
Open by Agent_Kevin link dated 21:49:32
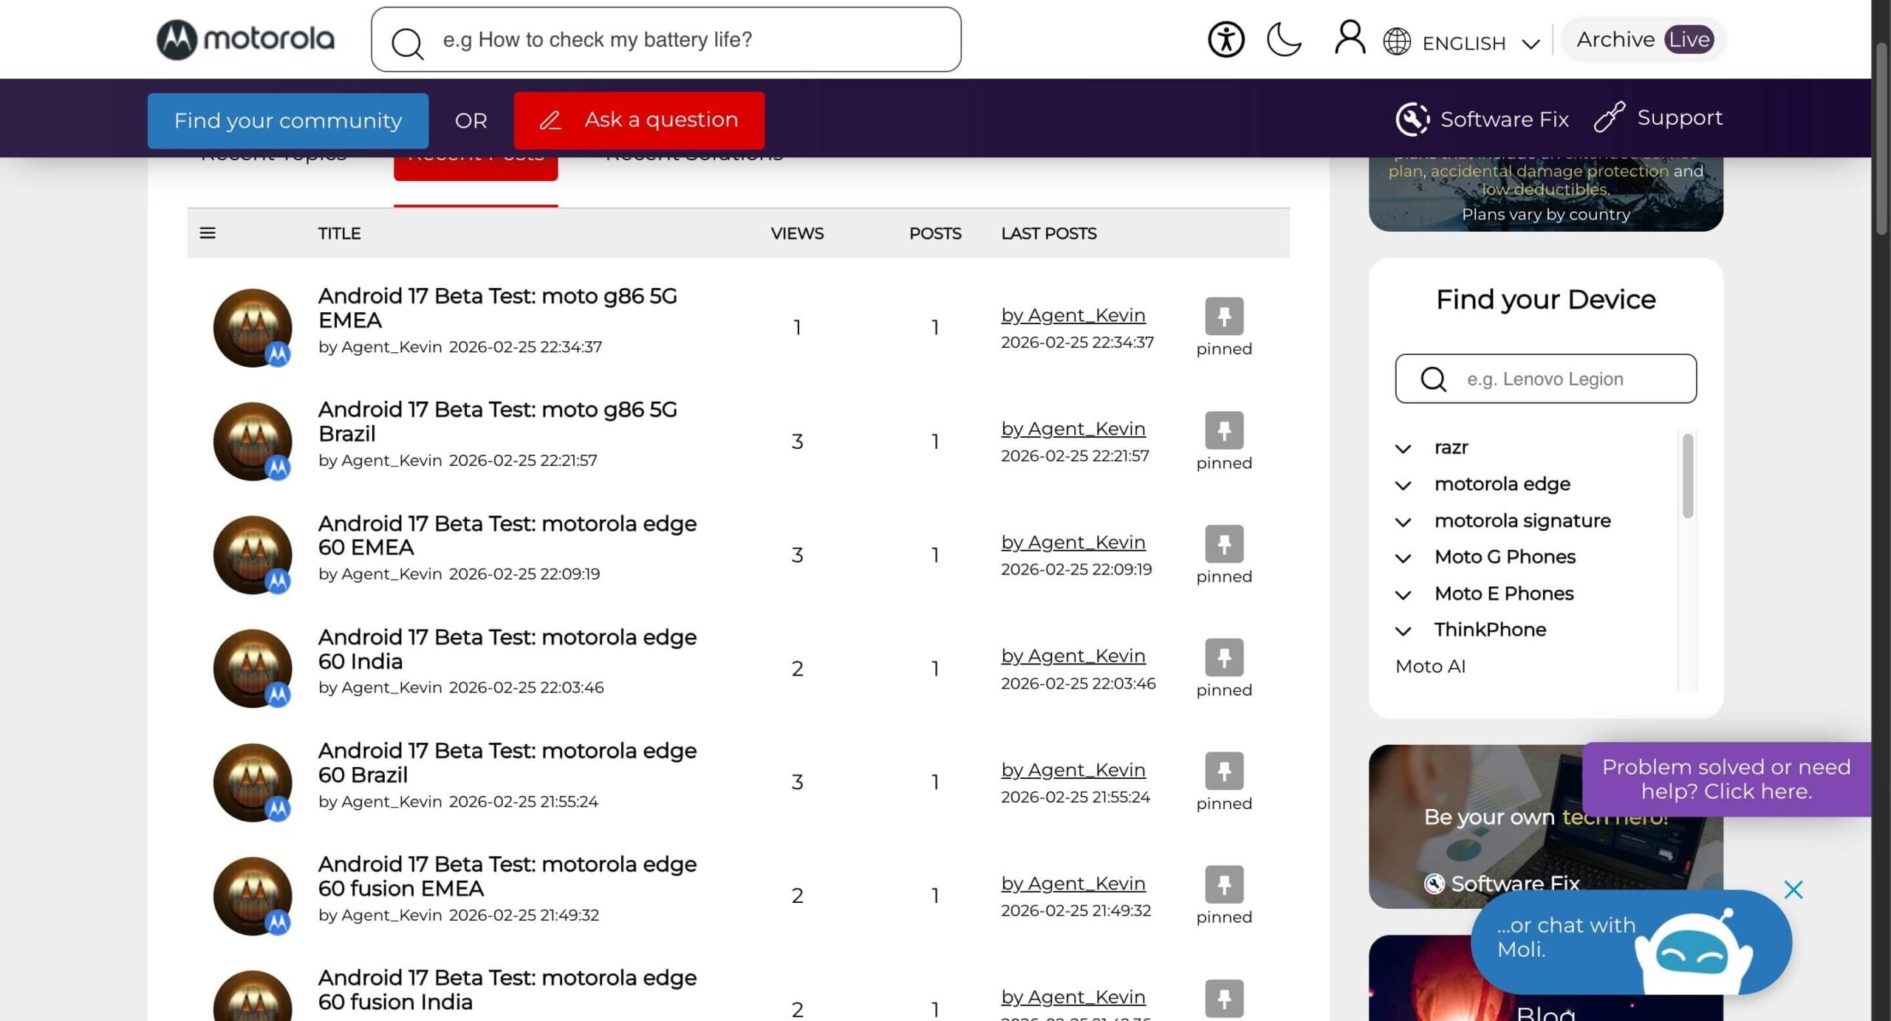(1073, 884)
